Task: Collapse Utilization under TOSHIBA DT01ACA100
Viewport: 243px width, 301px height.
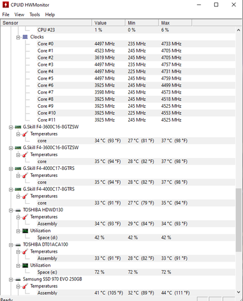Action: tap(18, 266)
